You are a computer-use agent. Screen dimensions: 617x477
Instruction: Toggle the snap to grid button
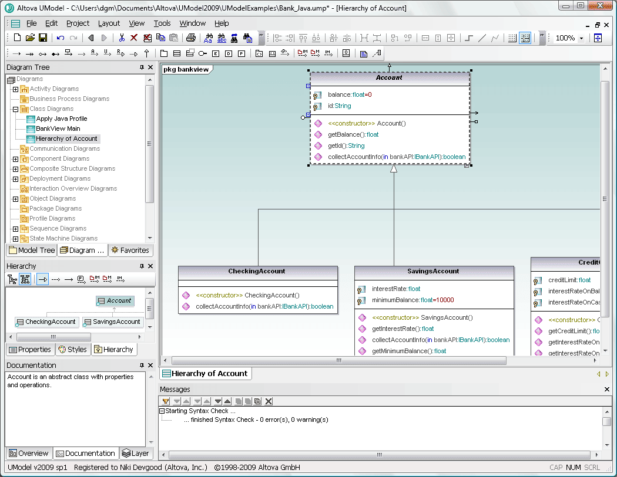(525, 38)
